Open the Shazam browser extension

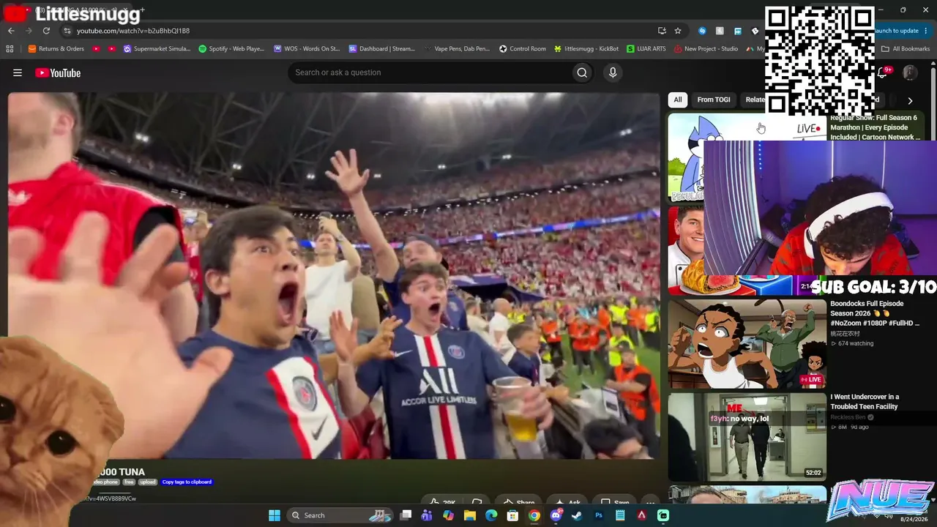coord(703,31)
